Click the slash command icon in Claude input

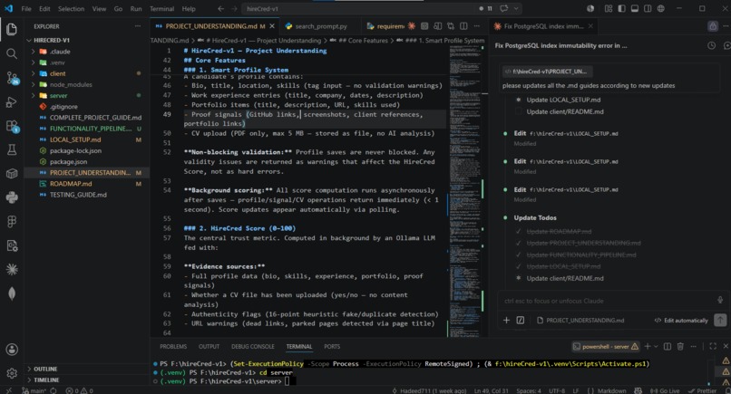point(521,320)
